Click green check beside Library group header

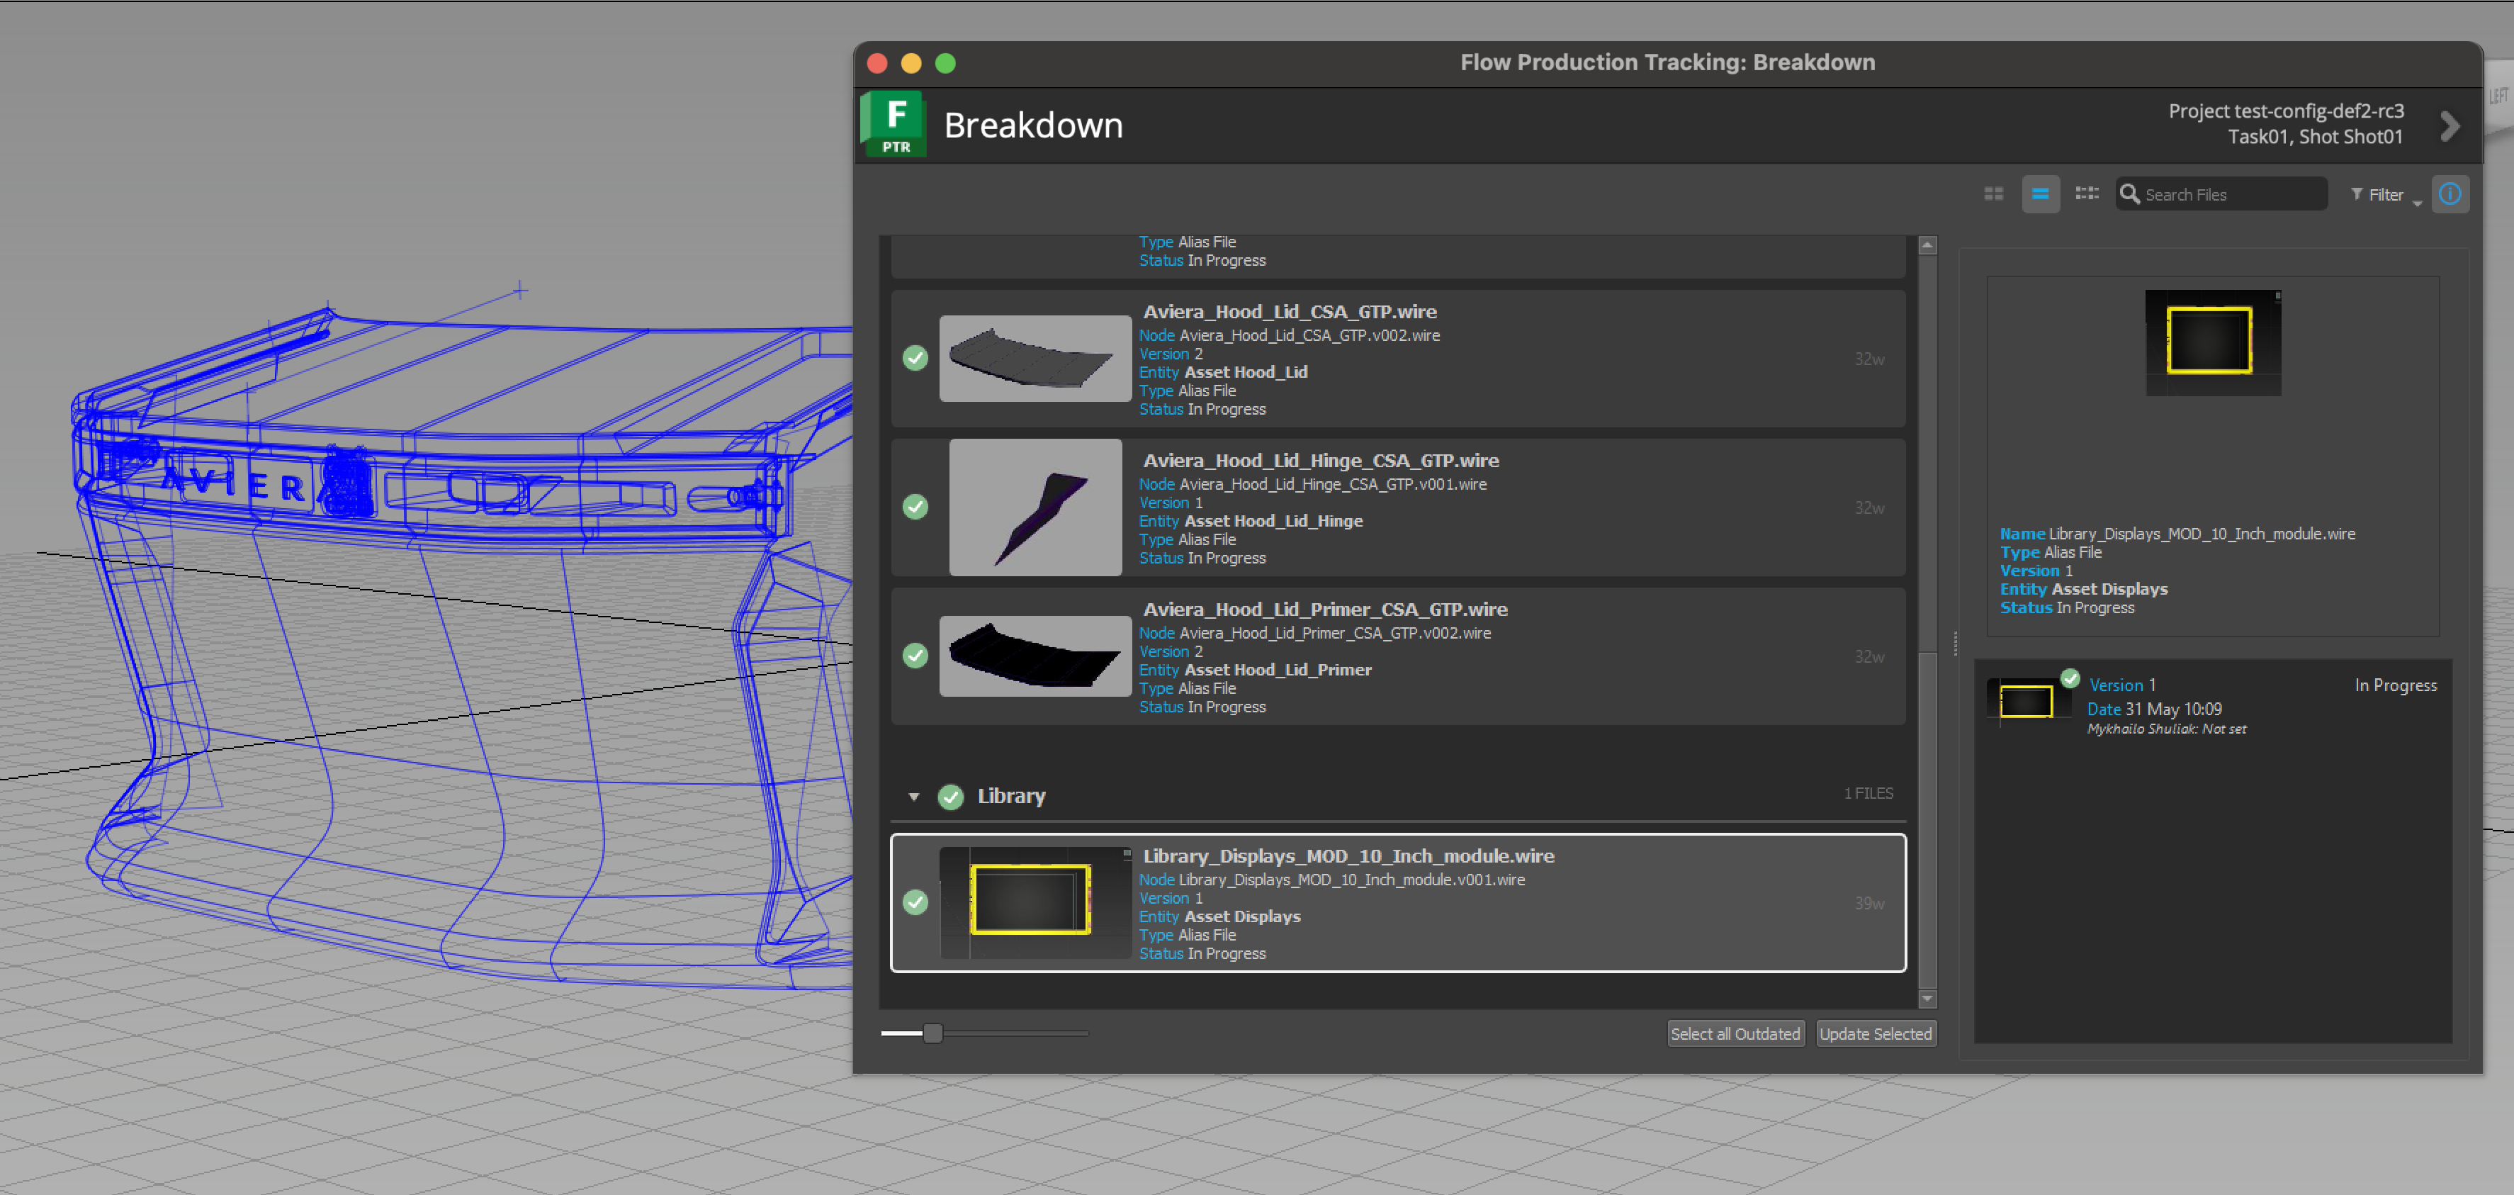tap(951, 797)
